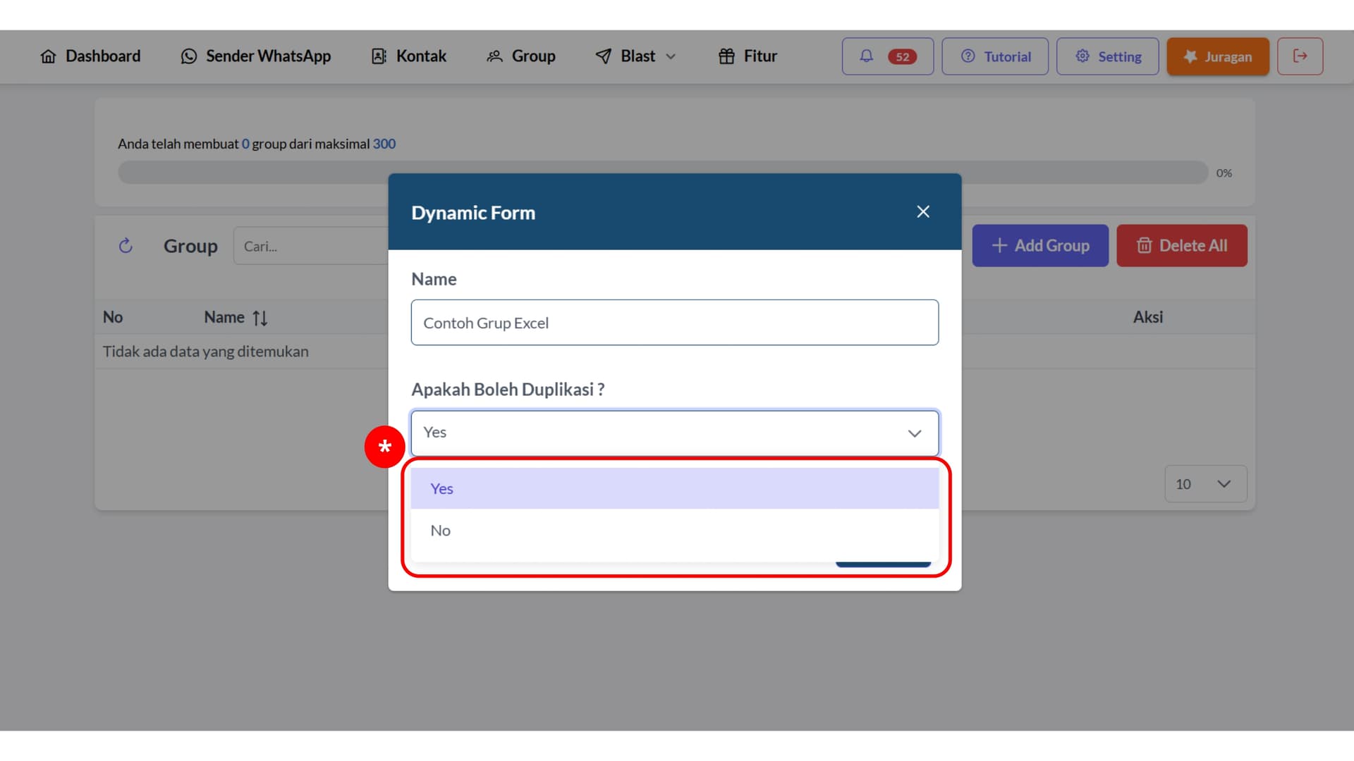The width and height of the screenshot is (1354, 761).
Task: Click the Kontak contact-book icon
Action: pyautogui.click(x=379, y=56)
